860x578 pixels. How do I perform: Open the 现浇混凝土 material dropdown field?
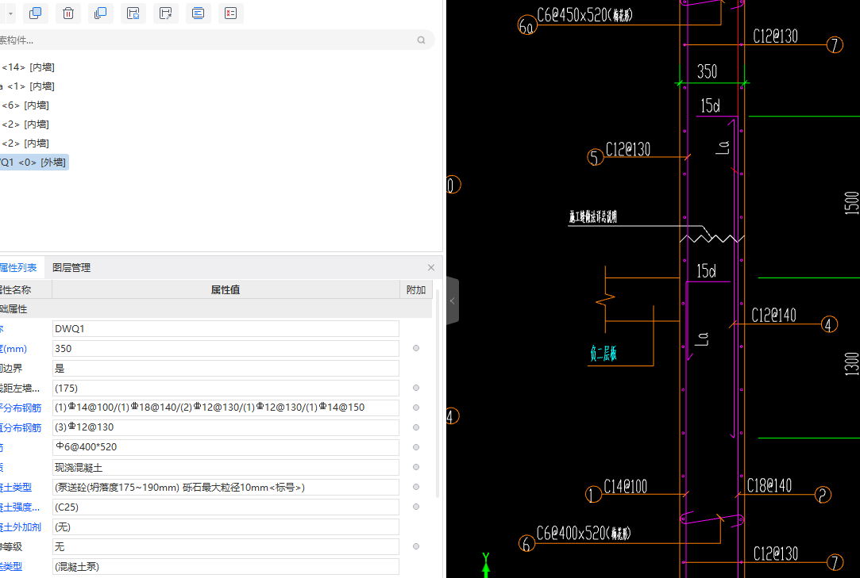tap(226, 467)
